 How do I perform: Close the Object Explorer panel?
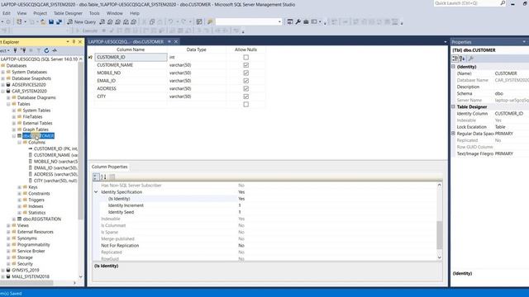pos(80,42)
